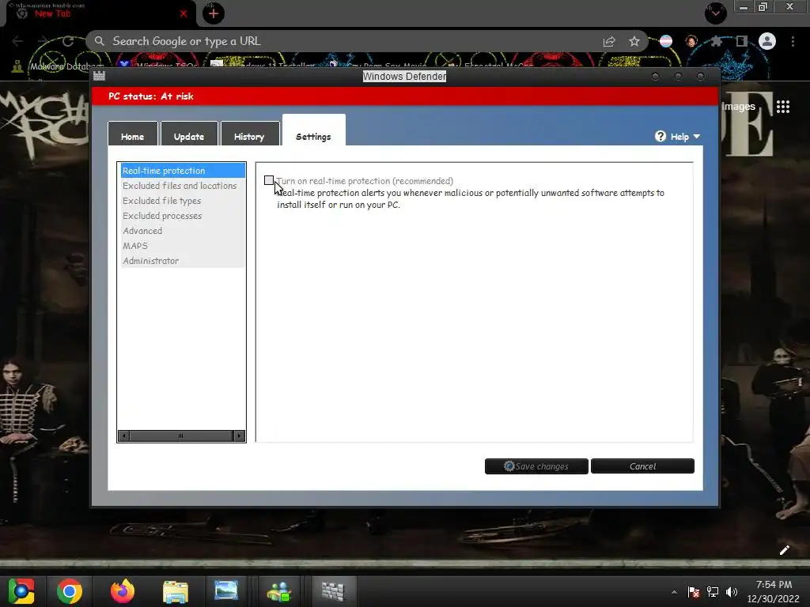Open the Malware Database bookmark
Image resolution: width=810 pixels, height=607 pixels.
59,66
